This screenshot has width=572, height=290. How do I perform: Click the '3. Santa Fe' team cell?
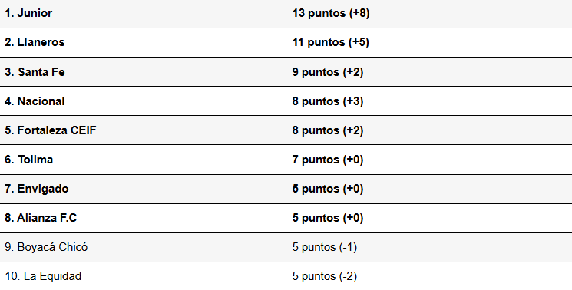[x=143, y=72]
